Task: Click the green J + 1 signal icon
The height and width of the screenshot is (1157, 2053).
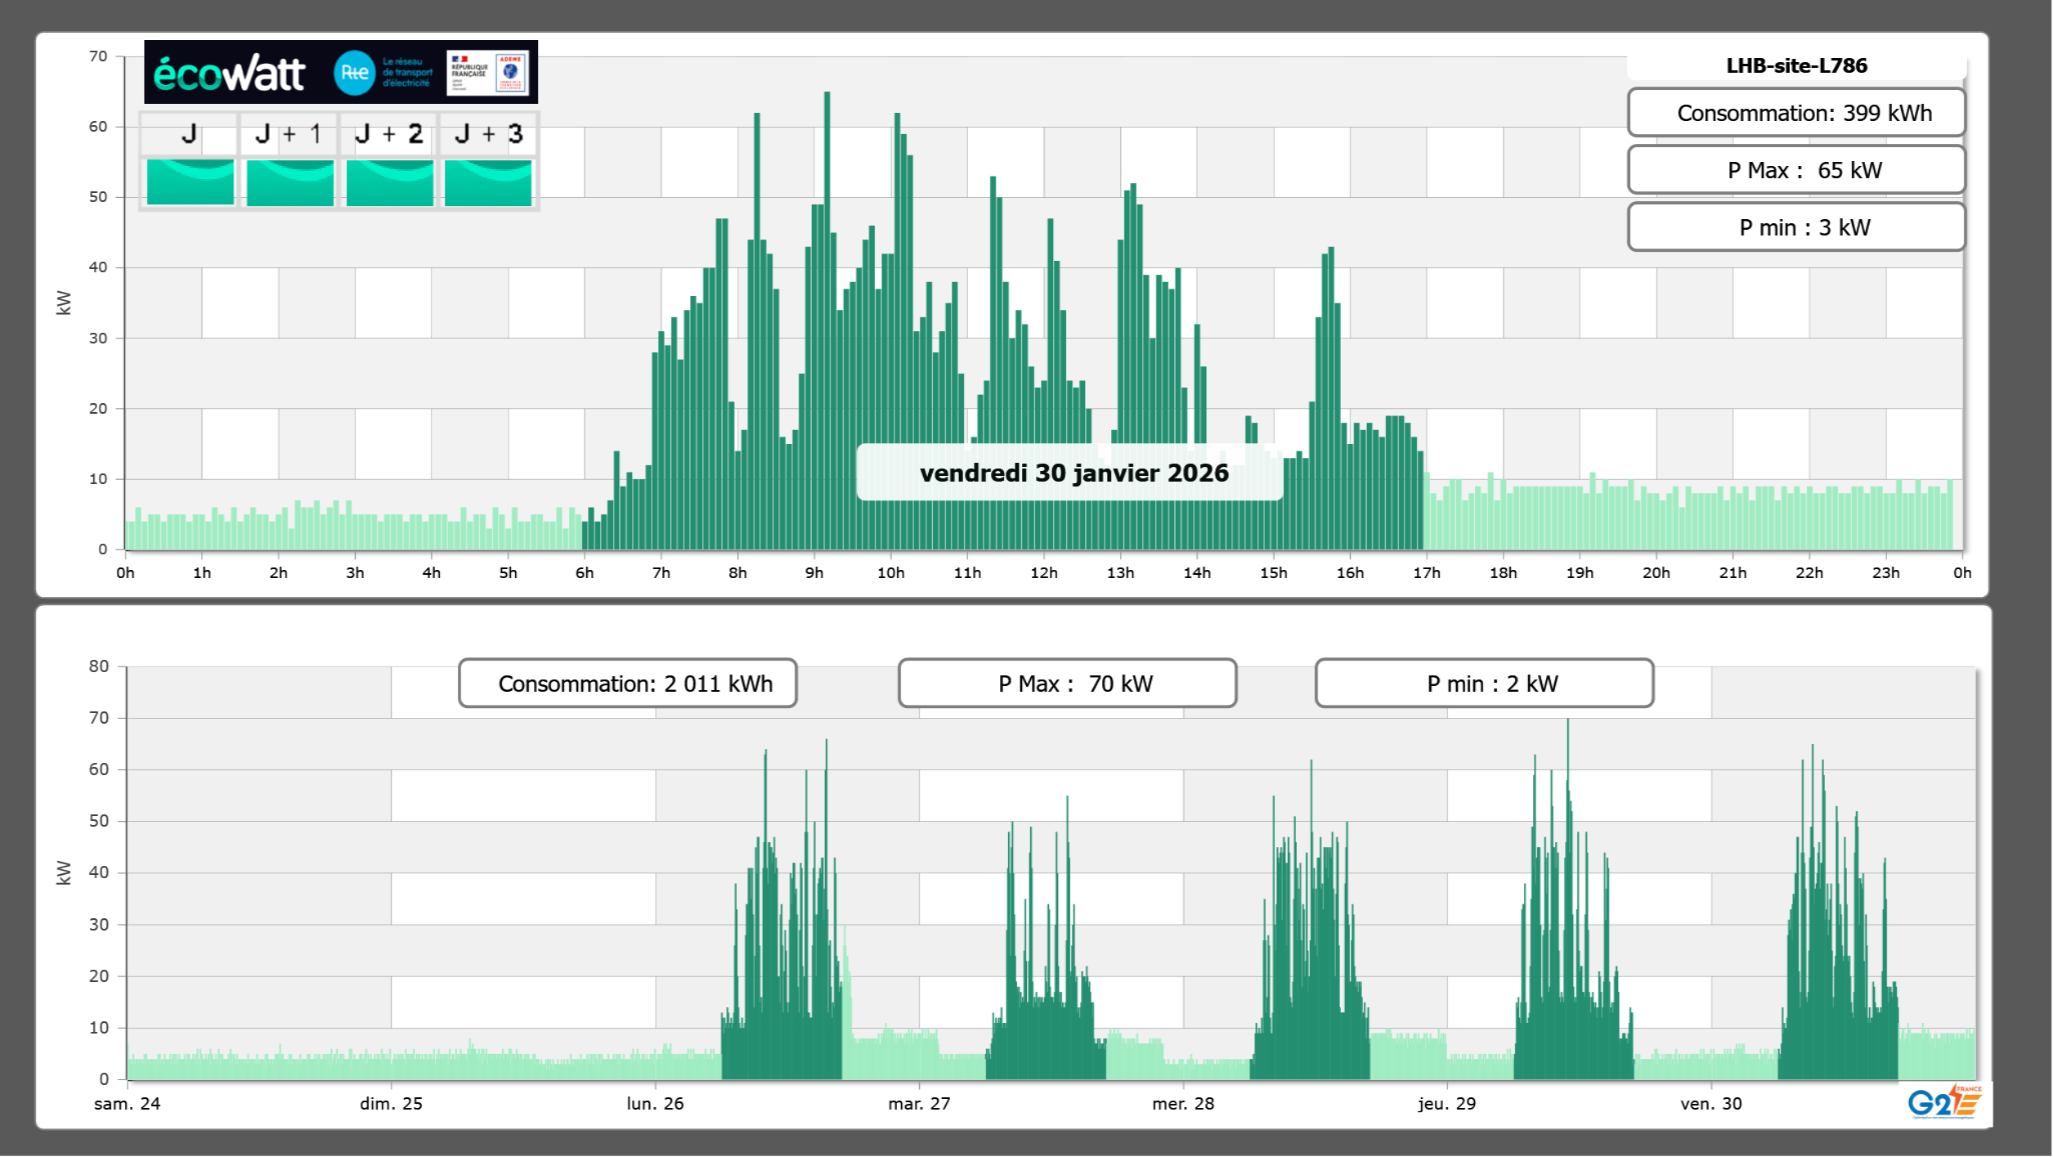Action: 289,182
